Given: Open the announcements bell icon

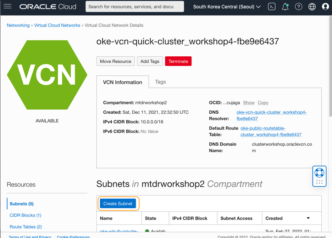Looking at the screenshot, I should [285, 7].
